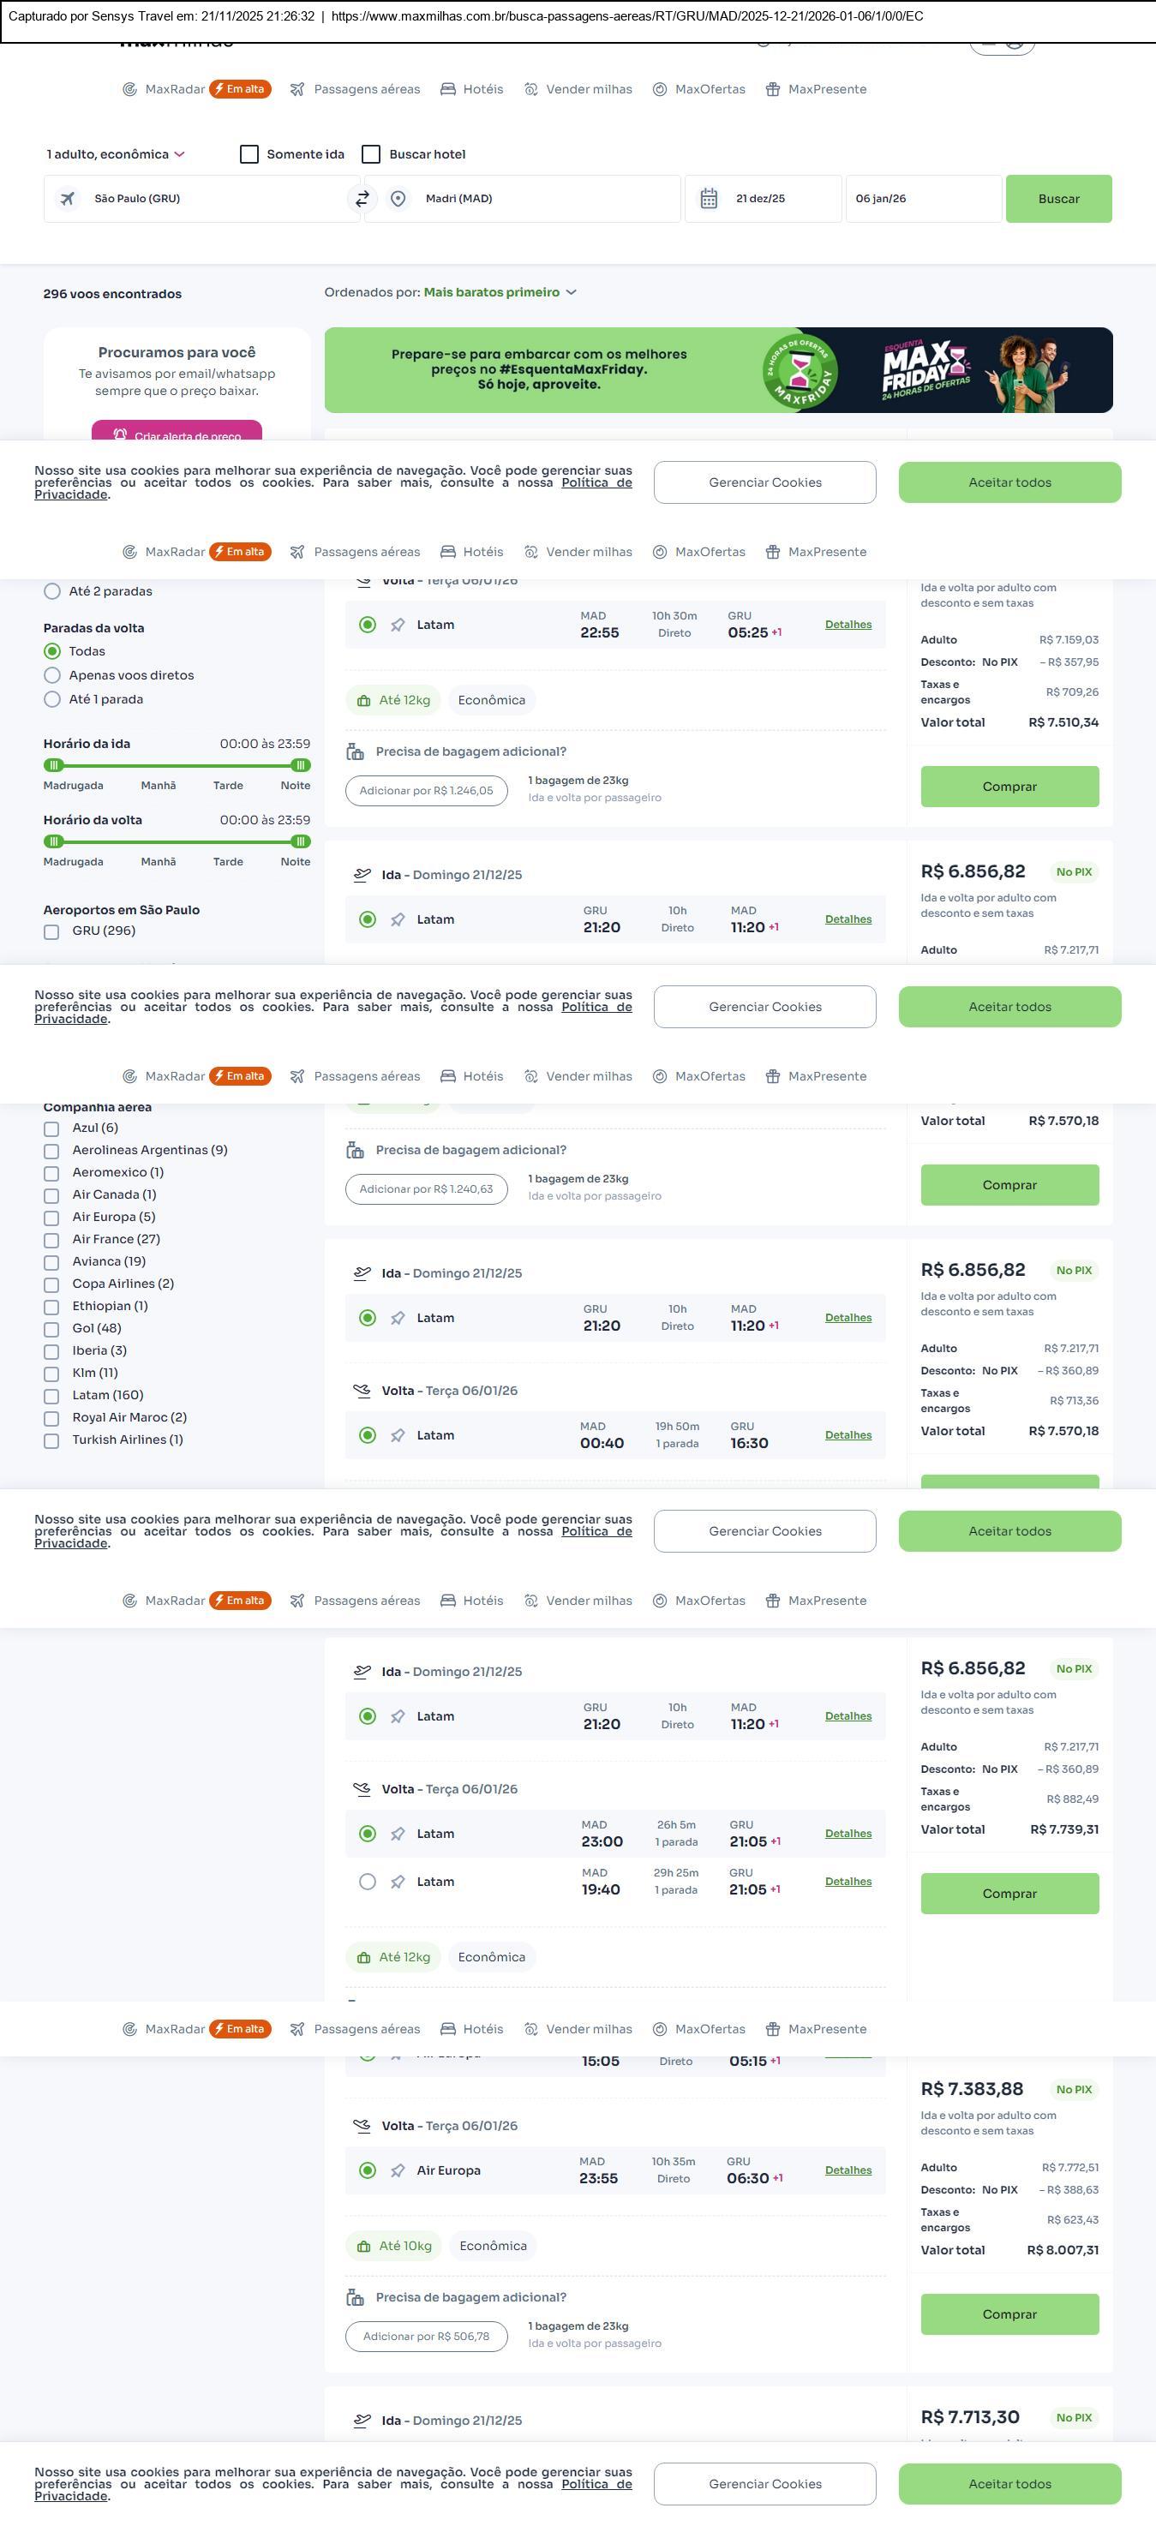This screenshot has height=2526, width=1156.
Task: Click the pin icon beside Air Europa return flight
Action: tap(397, 2170)
